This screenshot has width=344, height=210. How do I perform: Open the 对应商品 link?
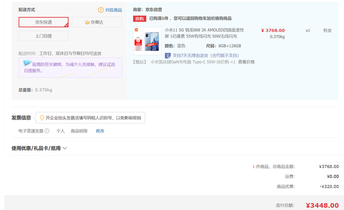[x=113, y=10]
